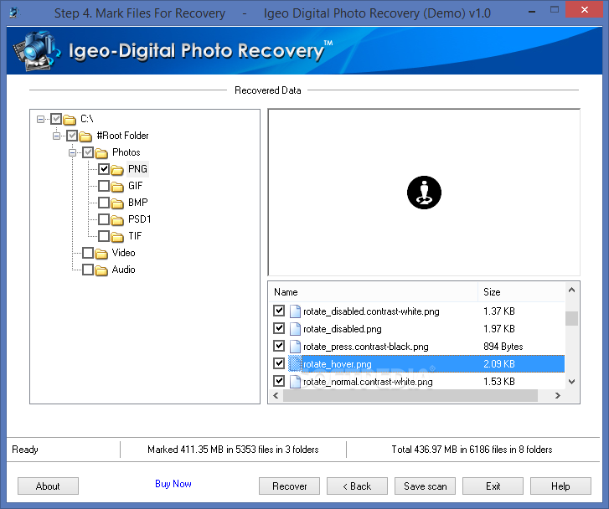Image resolution: width=609 pixels, height=509 pixels.
Task: Check the PSD1 folder checkbox
Action: point(104,219)
